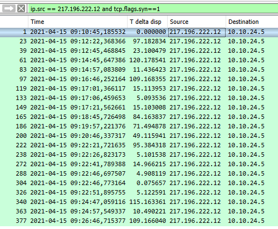This screenshot has height=229, width=278.
Task: Sort by the T delta disp header
Action: point(147,22)
